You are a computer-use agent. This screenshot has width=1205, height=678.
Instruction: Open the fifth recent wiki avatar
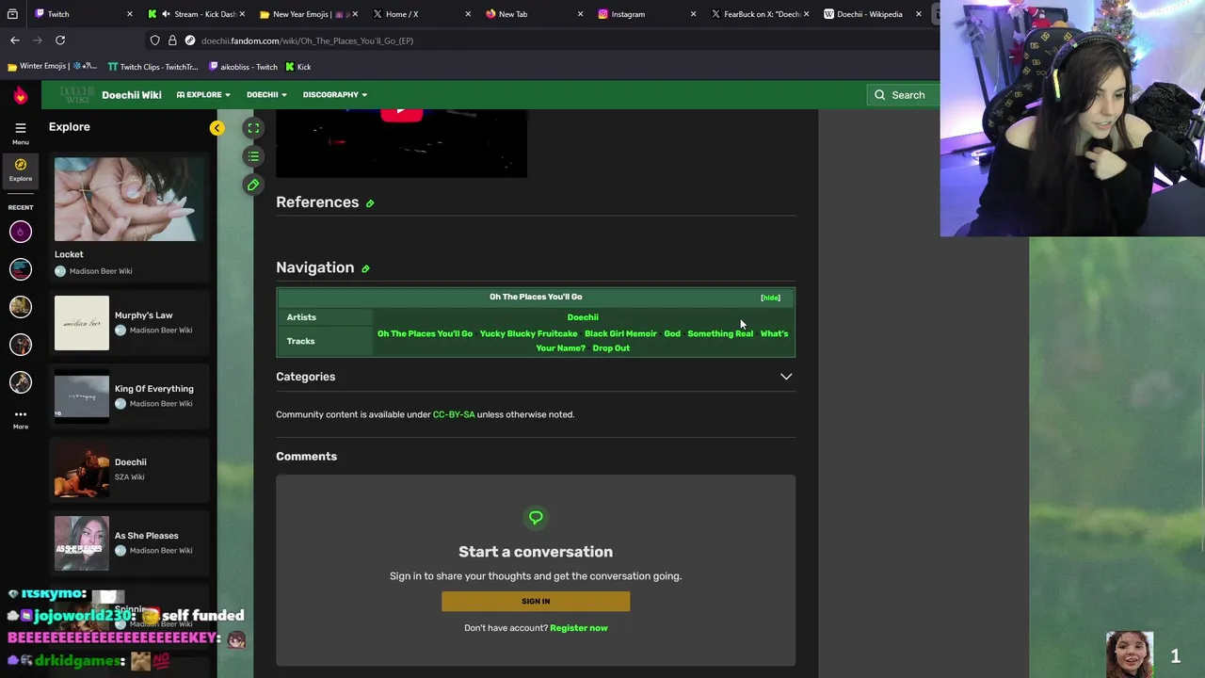coord(20,382)
